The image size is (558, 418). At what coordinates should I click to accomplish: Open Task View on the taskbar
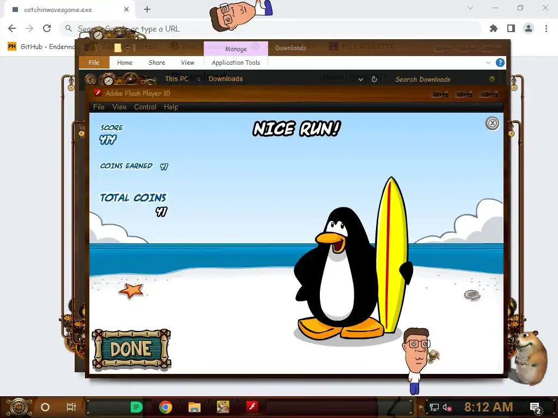[x=71, y=407]
